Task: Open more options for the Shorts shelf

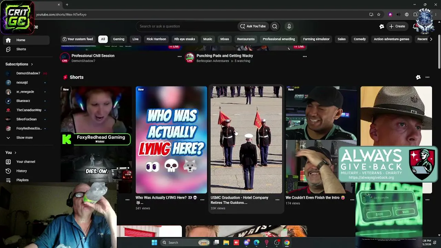Action: (x=428, y=77)
